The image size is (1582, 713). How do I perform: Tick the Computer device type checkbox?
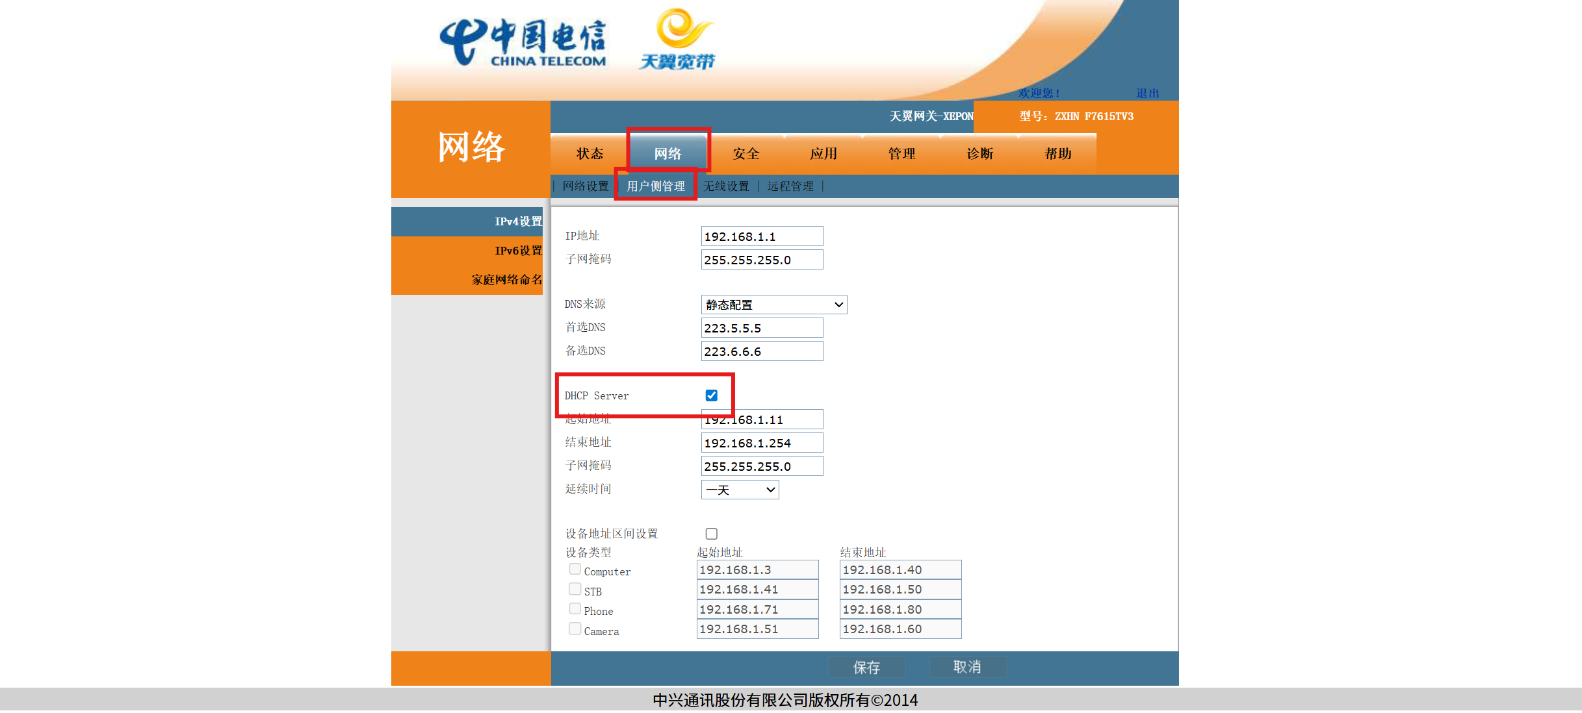point(575,569)
